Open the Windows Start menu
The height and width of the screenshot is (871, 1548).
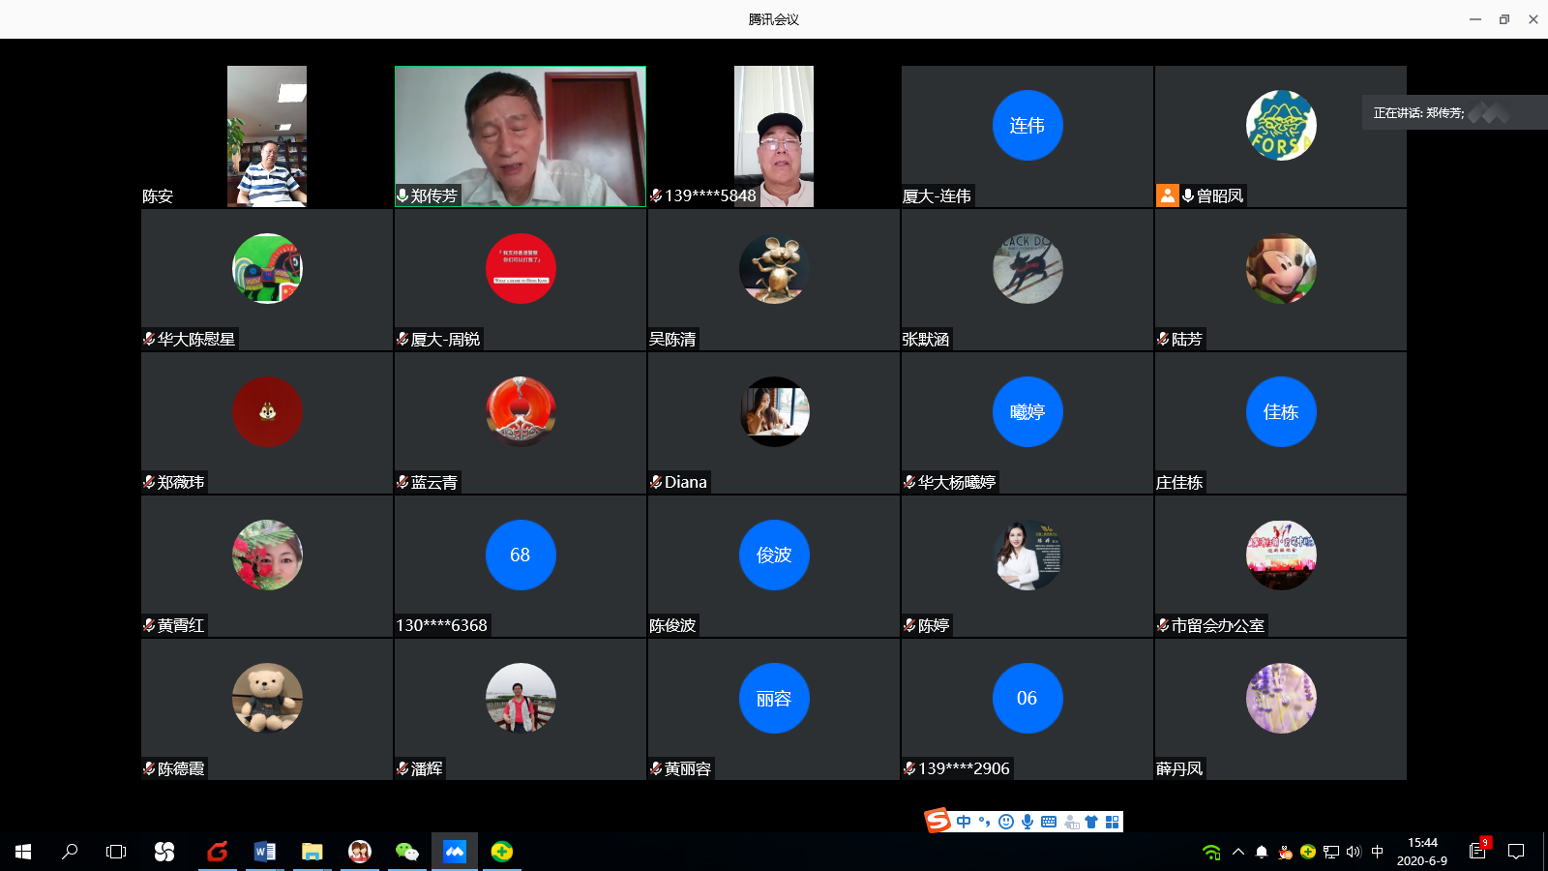(x=23, y=852)
